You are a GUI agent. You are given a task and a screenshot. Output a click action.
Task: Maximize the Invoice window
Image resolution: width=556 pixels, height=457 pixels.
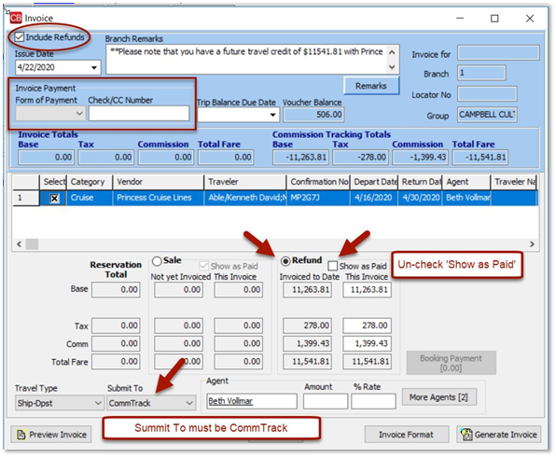tap(494, 18)
